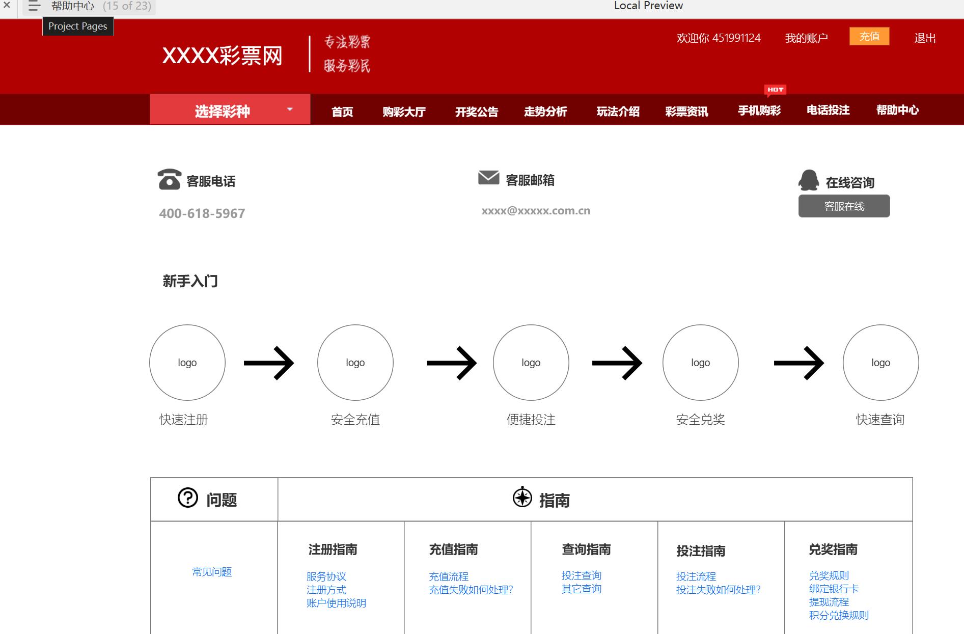Click the 兑奖指南 column heading

click(x=834, y=549)
